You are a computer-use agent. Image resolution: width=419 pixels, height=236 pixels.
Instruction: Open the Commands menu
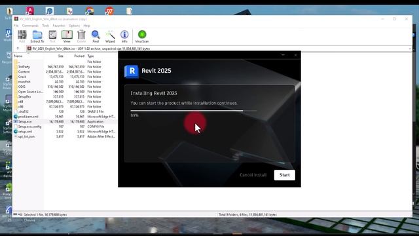point(30,26)
